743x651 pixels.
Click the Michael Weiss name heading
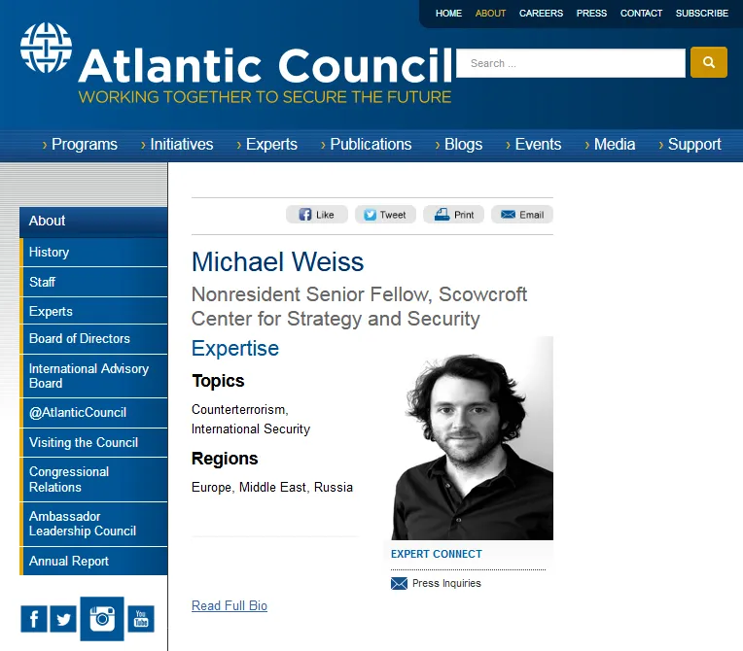click(278, 261)
